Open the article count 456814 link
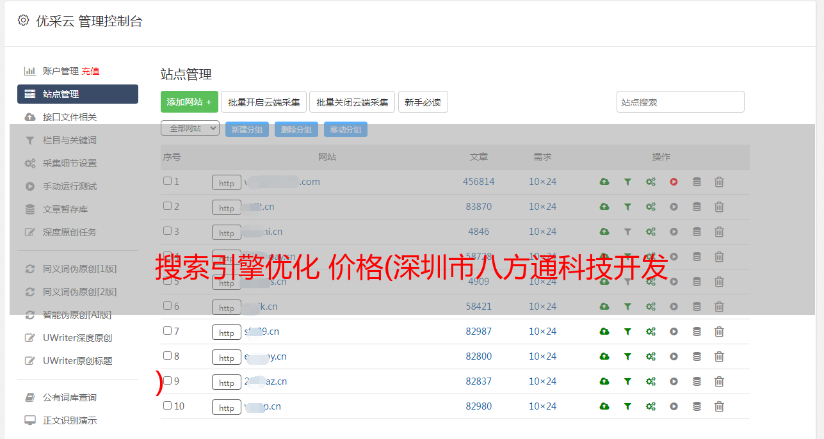Viewport: 824px width, 439px height. point(479,182)
